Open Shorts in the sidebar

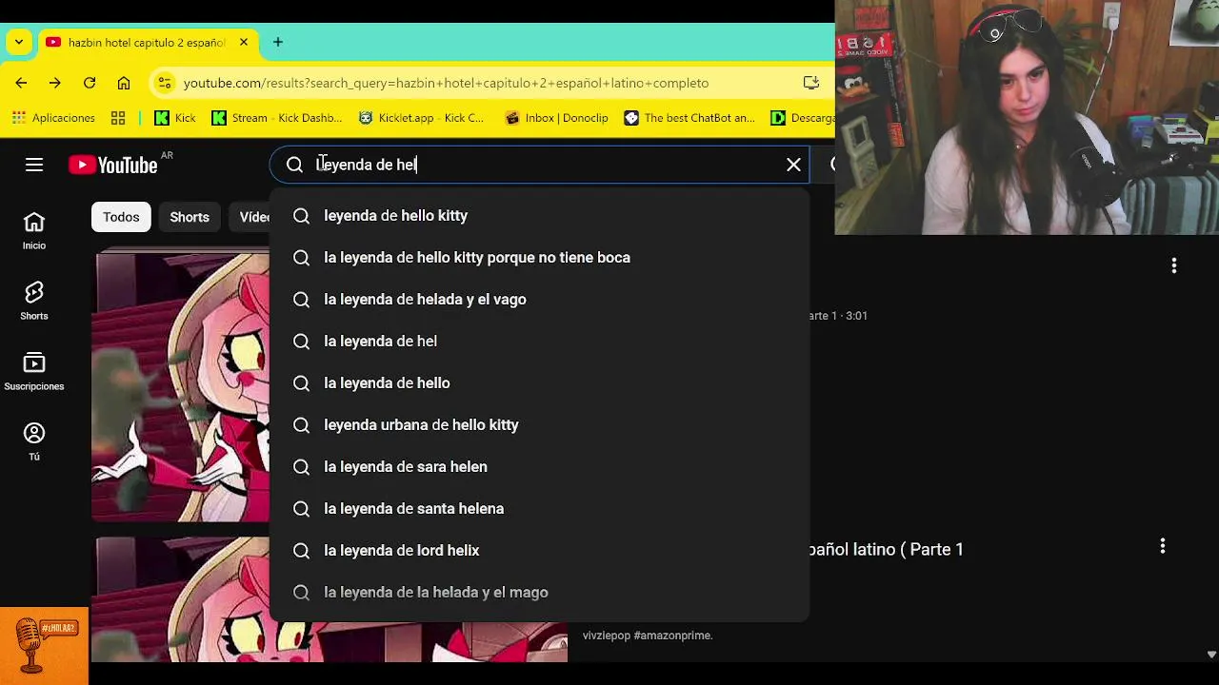click(x=34, y=302)
